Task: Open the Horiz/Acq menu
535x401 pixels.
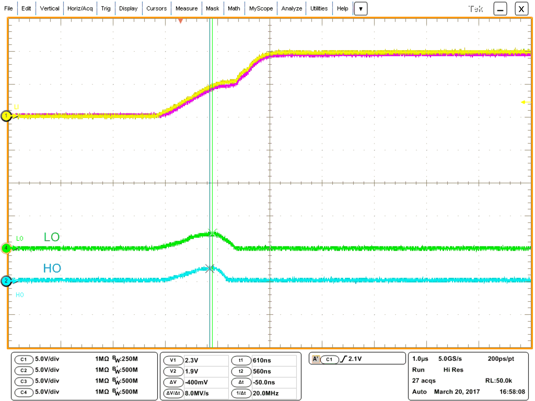Action: [79, 8]
